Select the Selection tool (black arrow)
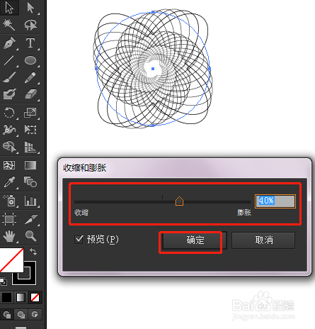The width and height of the screenshot is (315, 329). [x=9, y=8]
